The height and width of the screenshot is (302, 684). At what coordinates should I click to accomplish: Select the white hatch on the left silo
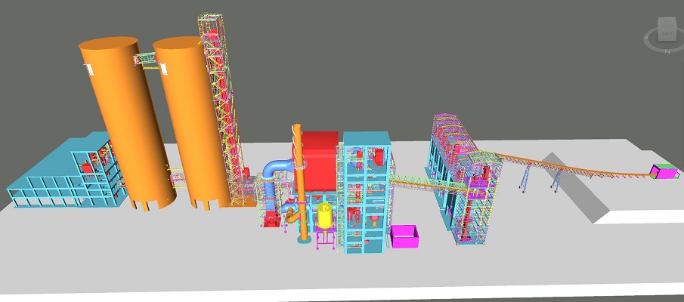tap(90, 69)
